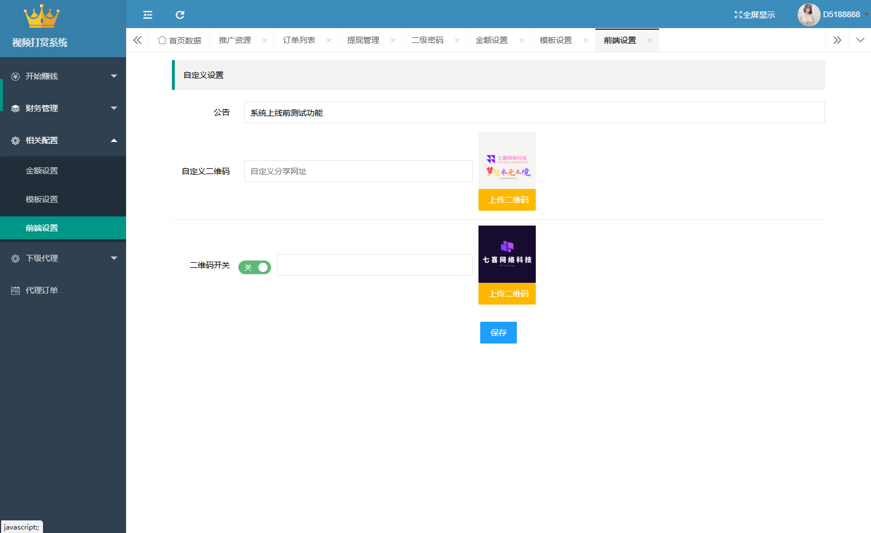This screenshot has height=533, width=871.
Task: Expand the 下级代理 menu arrow
Action: [114, 258]
